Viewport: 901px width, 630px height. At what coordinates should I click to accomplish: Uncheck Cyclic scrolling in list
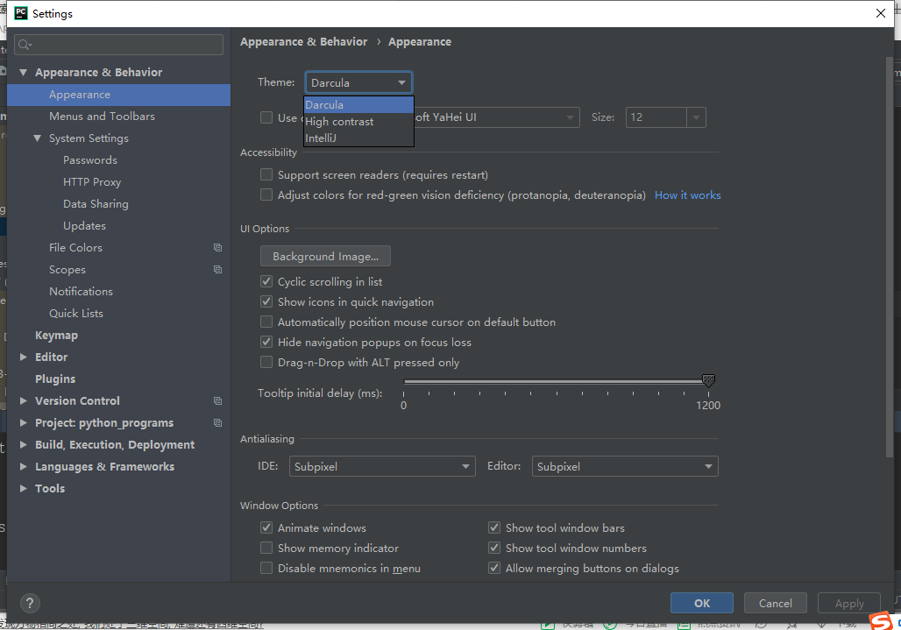tap(266, 281)
